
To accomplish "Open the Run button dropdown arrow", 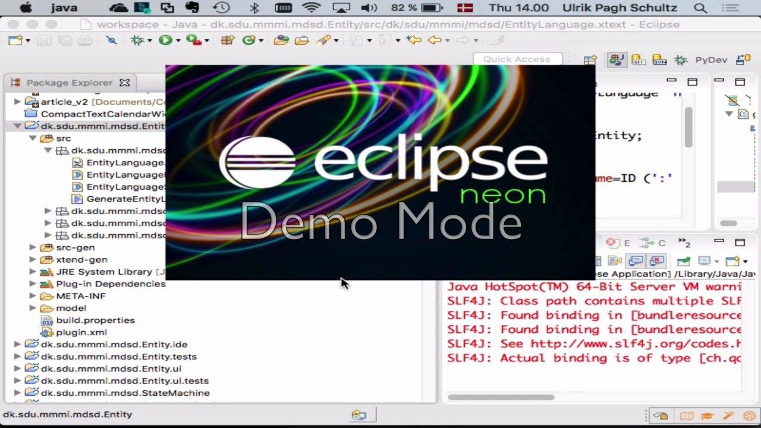I will (x=178, y=40).
